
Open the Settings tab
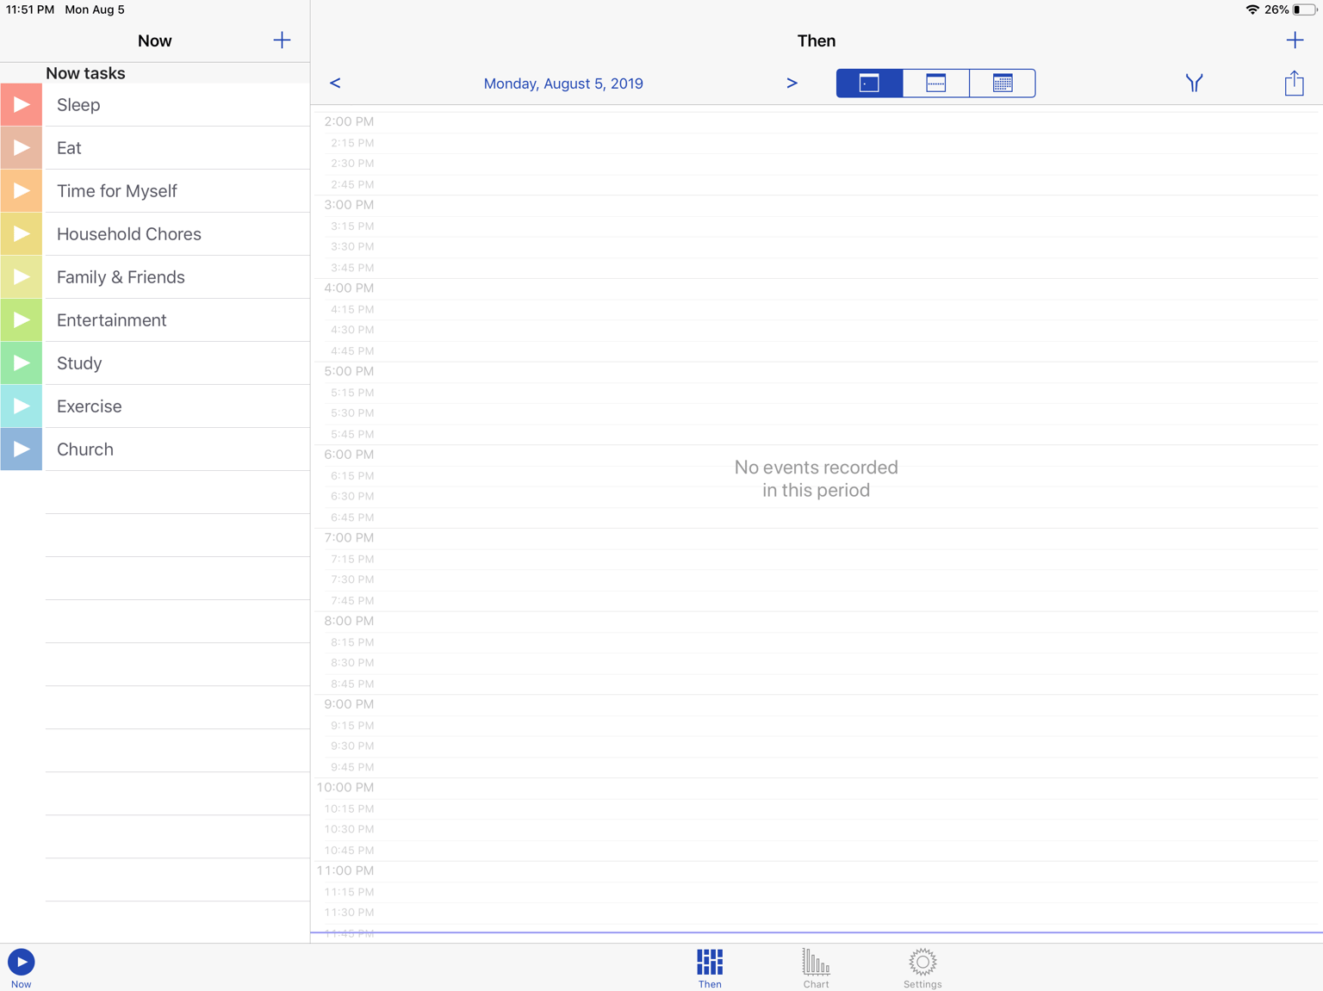click(x=922, y=968)
